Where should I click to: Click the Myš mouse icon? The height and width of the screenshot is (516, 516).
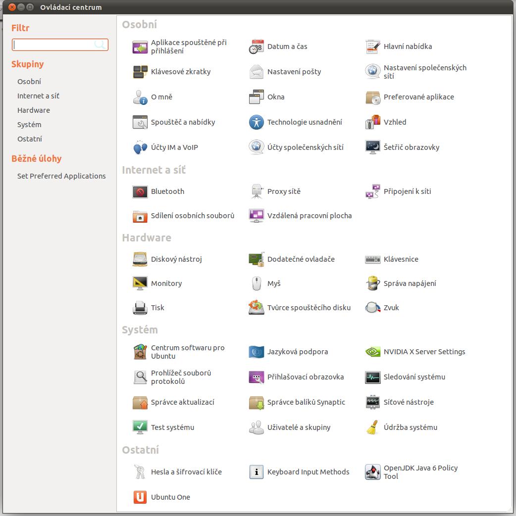click(x=257, y=283)
